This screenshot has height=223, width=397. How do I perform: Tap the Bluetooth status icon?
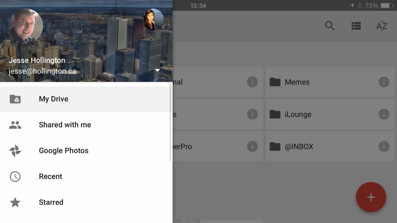(360, 6)
